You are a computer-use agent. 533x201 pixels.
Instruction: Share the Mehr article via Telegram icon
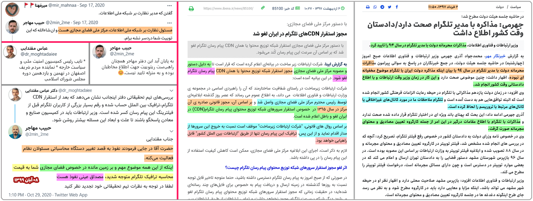pos(382,7)
